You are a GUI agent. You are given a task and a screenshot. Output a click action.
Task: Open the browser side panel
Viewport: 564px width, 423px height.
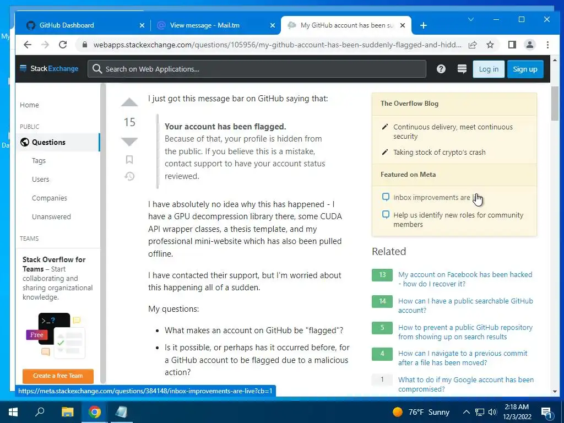point(512,45)
